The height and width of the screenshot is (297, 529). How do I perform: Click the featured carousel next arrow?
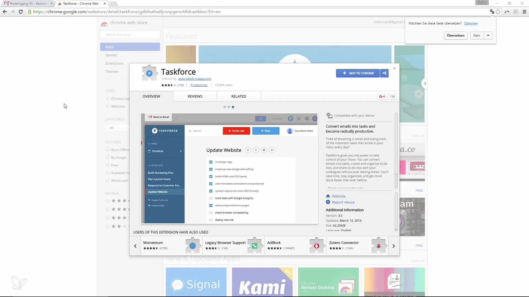tap(425, 83)
